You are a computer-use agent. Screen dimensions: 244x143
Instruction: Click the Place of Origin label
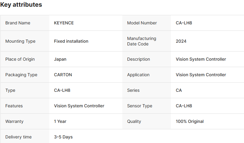(x=20, y=59)
